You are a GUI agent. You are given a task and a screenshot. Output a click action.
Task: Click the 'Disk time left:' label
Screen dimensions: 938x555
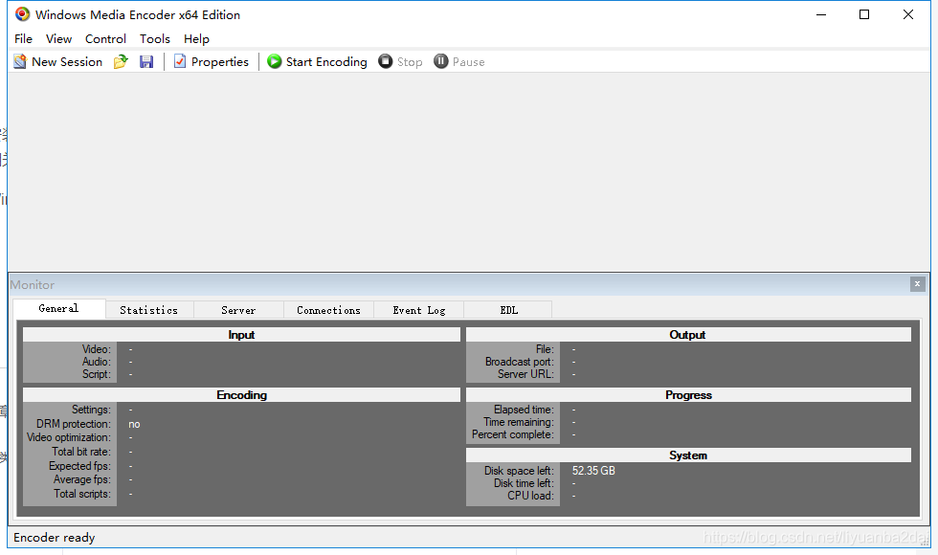[525, 483]
